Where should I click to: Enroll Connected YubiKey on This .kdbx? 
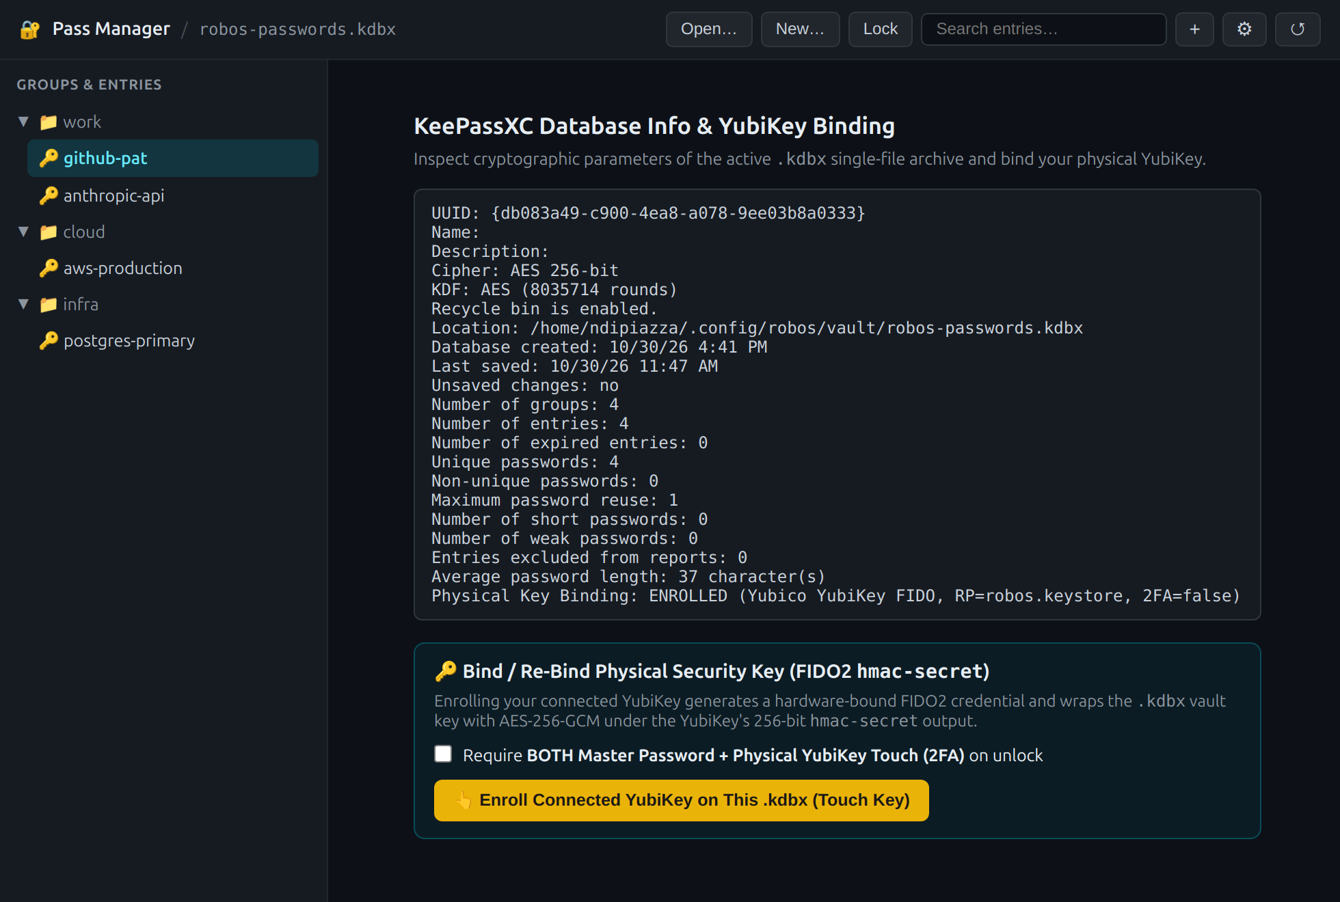[x=681, y=800]
